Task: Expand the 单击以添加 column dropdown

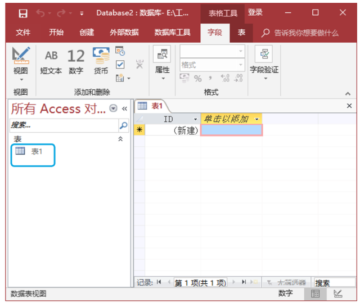Action: 256,119
